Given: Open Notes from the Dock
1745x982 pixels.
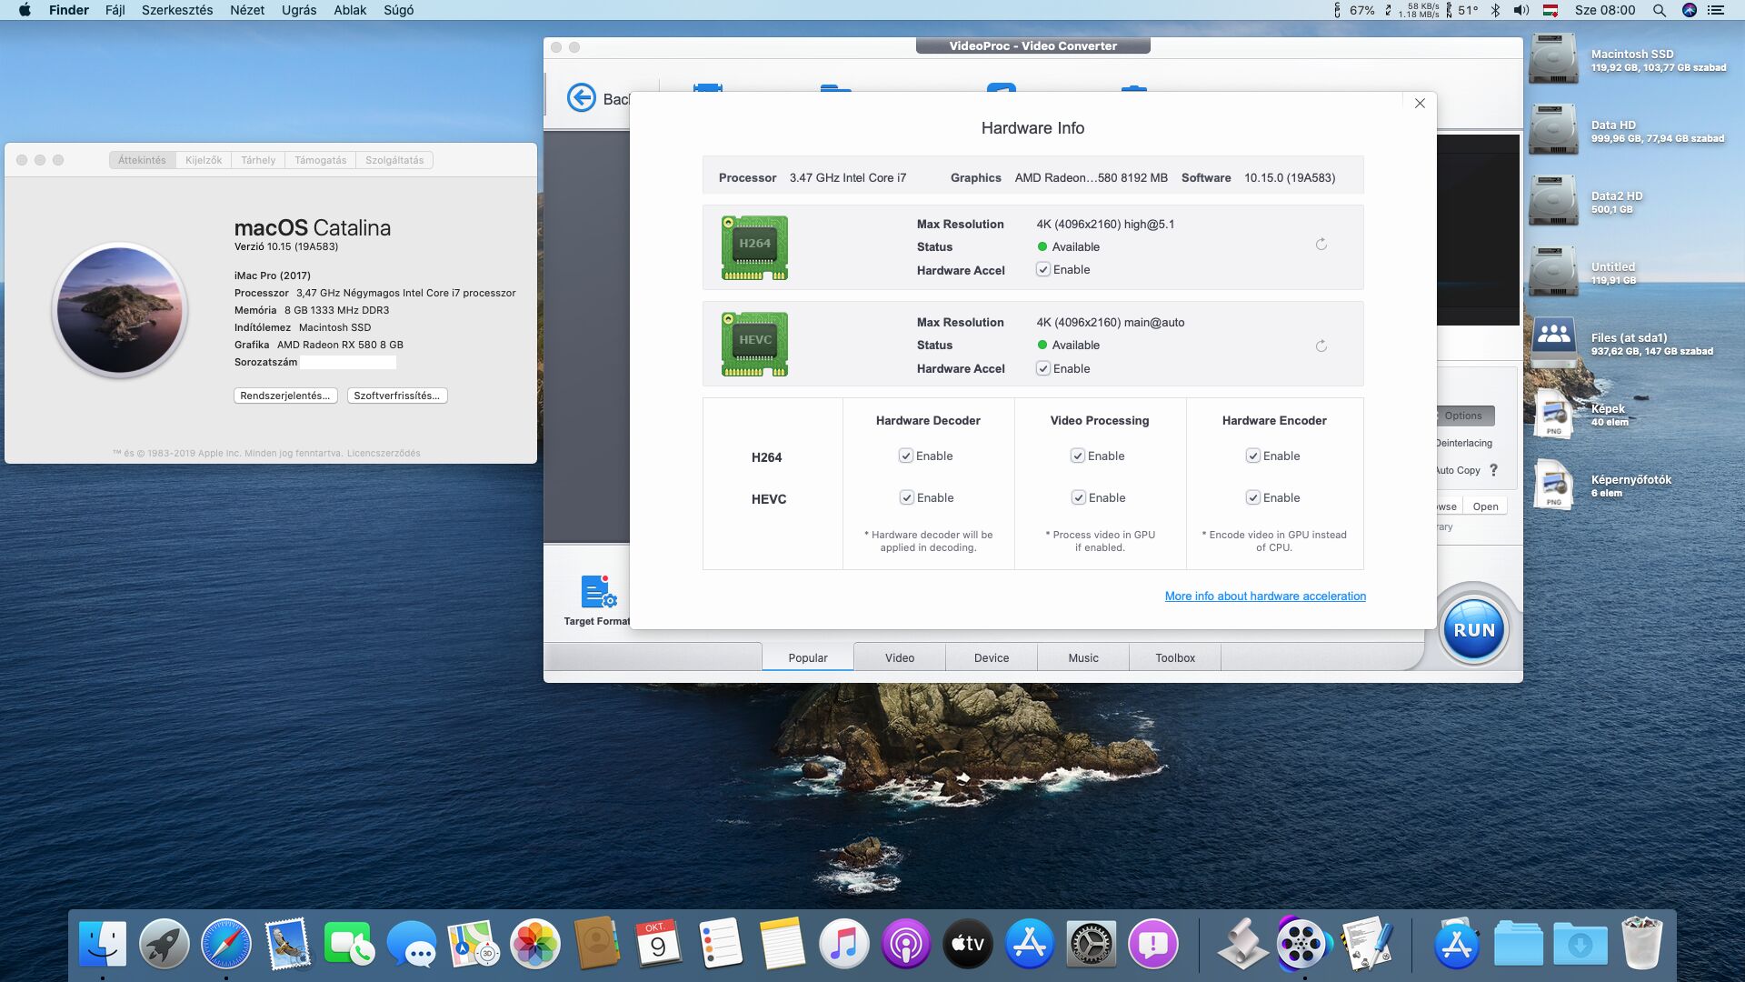Looking at the screenshot, I should (782, 944).
